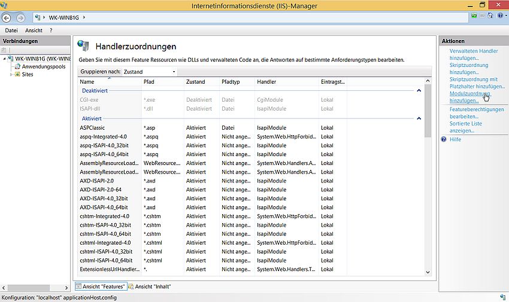The image size is (509, 302).
Task: Click the IIS-Manager title bar app icon
Action: pyautogui.click(x=4, y=5)
